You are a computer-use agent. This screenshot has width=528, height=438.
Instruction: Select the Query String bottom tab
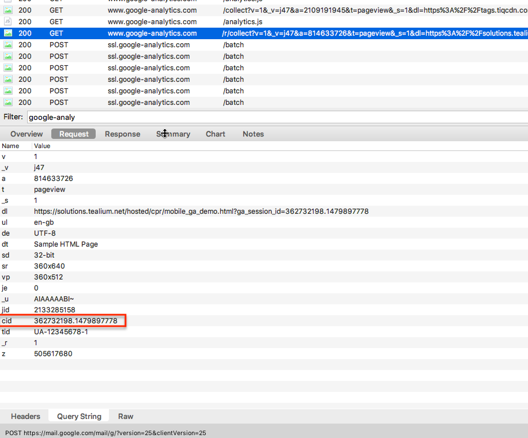[x=79, y=416]
